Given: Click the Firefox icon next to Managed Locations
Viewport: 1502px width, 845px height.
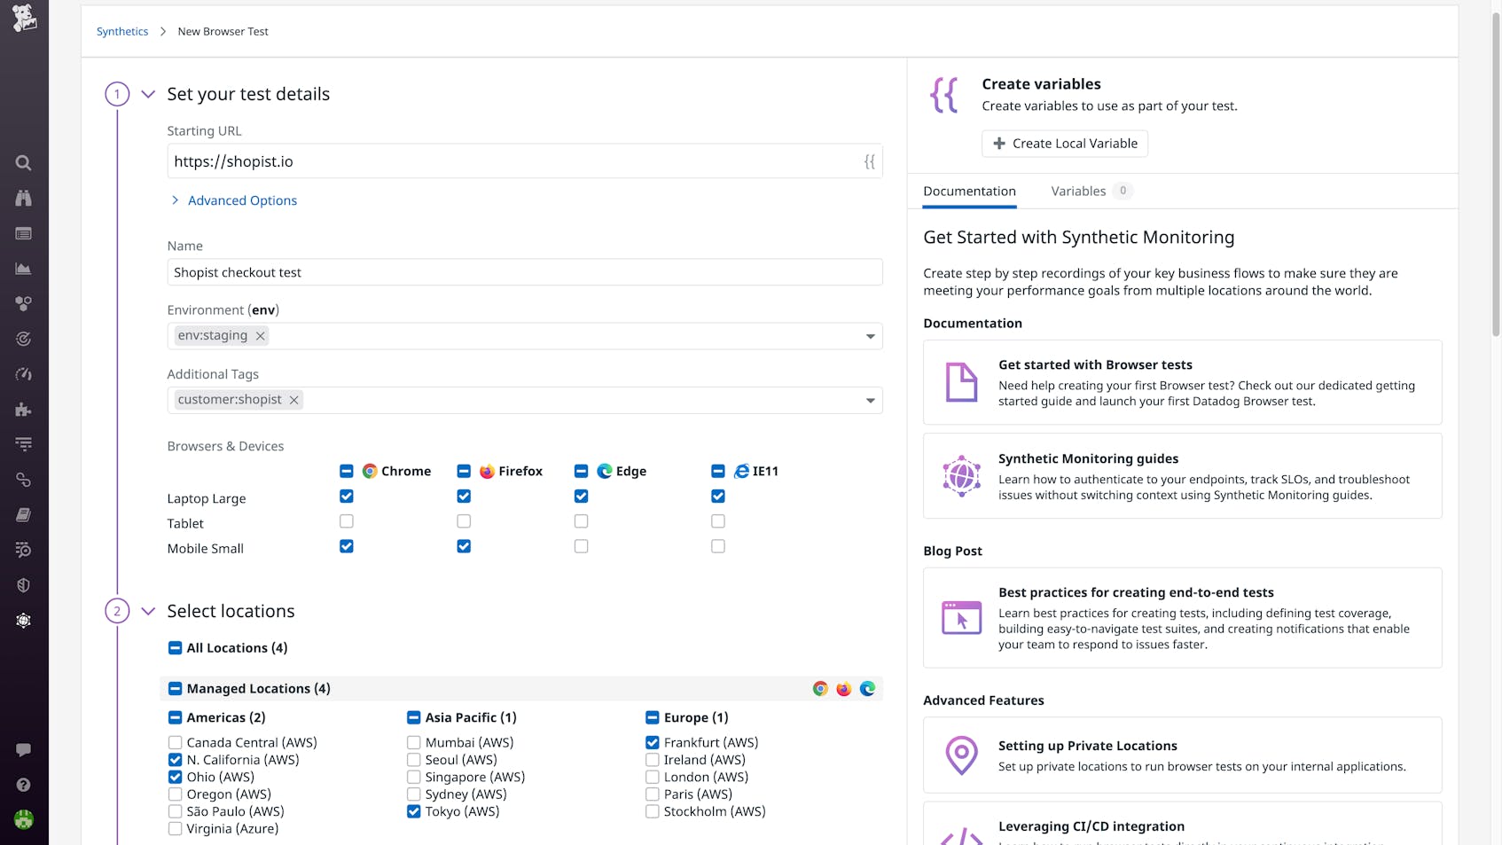Looking at the screenshot, I should pos(843,688).
